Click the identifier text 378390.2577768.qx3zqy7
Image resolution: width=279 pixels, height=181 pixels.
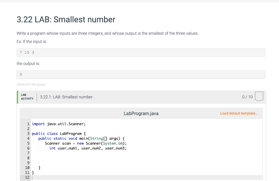tap(31, 85)
